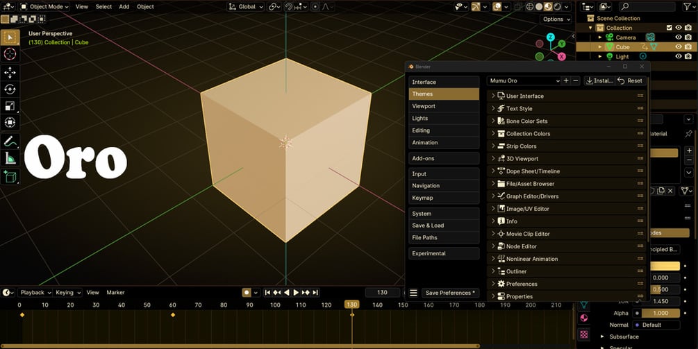Screen dimensions: 698x349
Task: Toggle snapping magnet icon
Action: pyautogui.click(x=289, y=7)
